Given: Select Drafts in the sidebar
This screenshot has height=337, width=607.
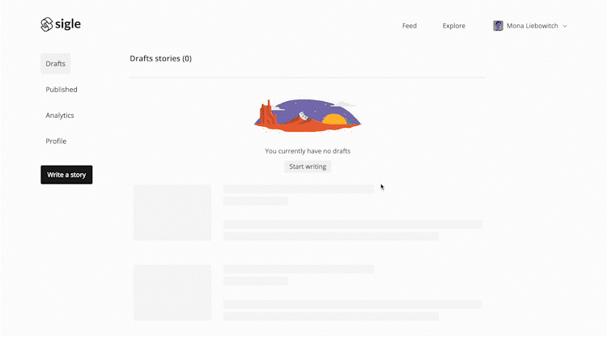Looking at the screenshot, I should coord(55,64).
